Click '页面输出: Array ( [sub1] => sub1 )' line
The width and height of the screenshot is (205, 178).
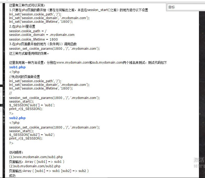pos(37,162)
